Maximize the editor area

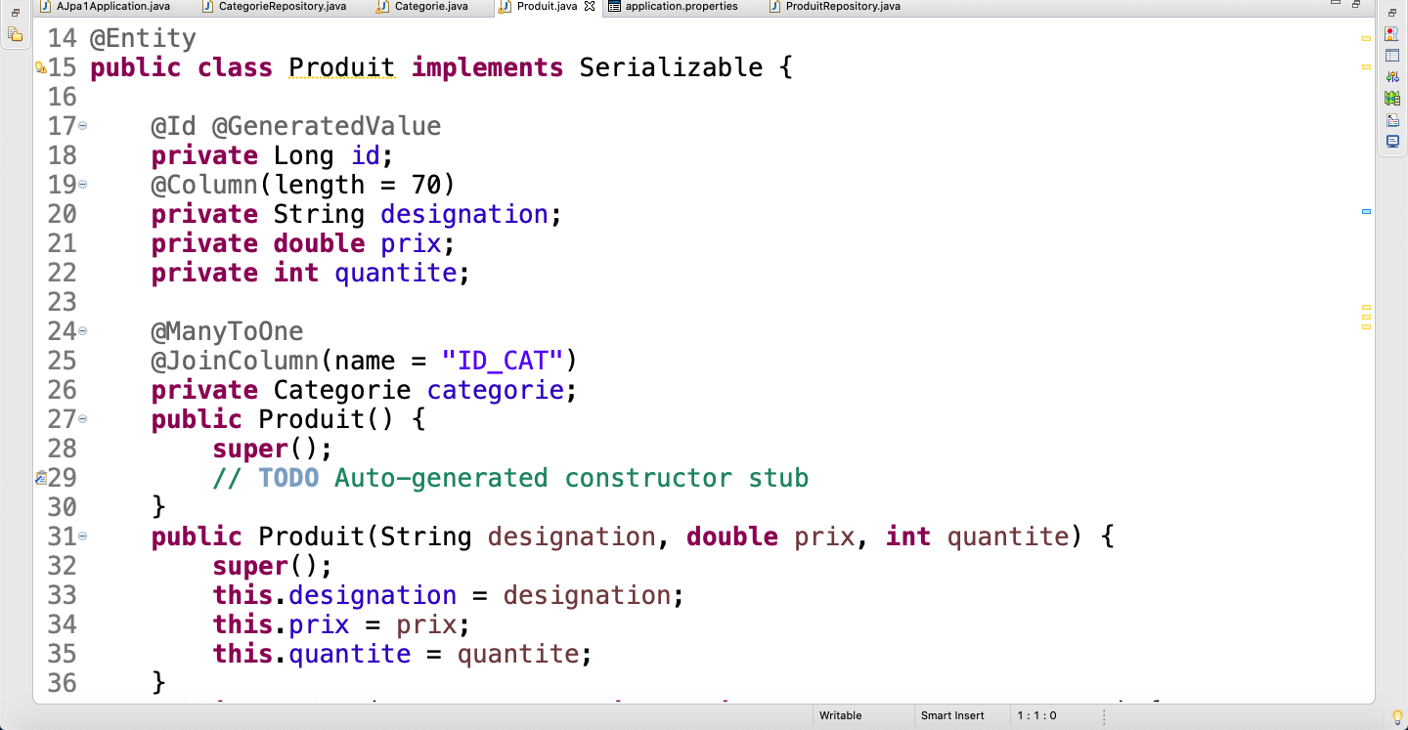click(1356, 5)
